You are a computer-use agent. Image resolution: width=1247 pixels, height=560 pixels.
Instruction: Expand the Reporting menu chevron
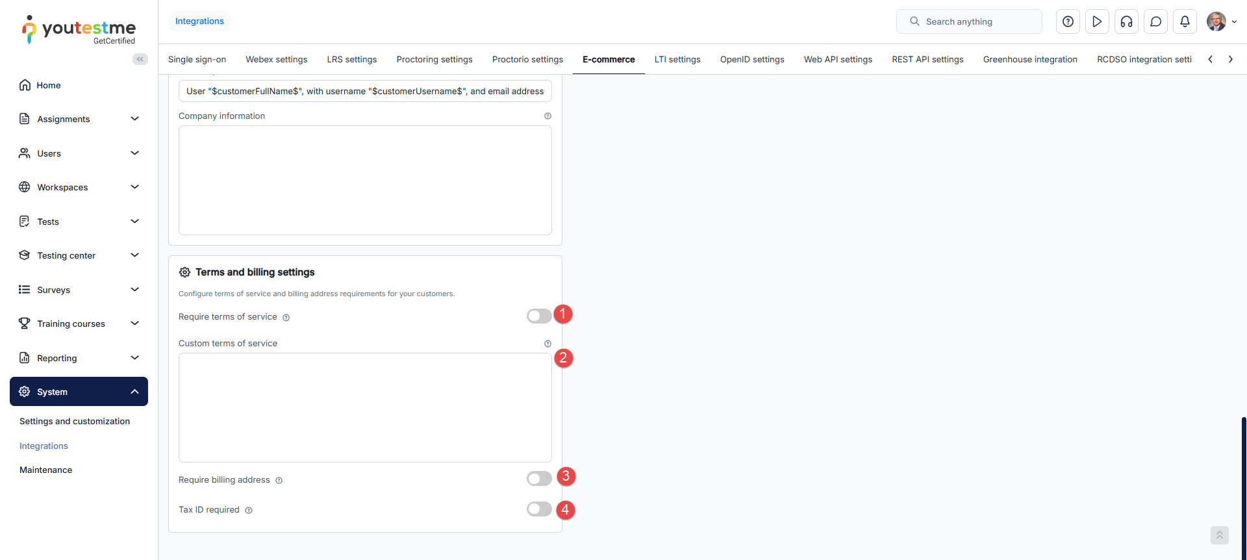point(135,358)
